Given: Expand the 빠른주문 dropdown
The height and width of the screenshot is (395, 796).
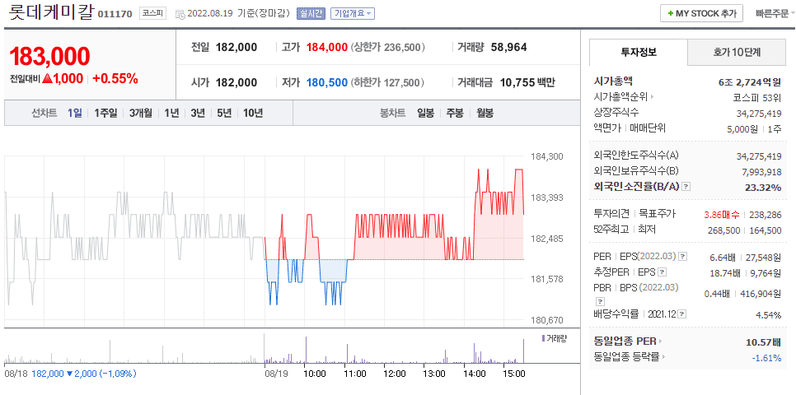Looking at the screenshot, I should point(775,14).
